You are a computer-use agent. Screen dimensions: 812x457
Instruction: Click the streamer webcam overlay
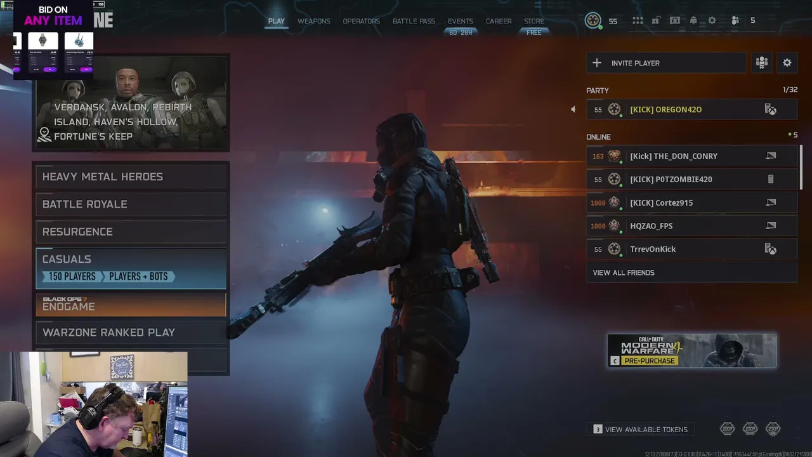pyautogui.click(x=94, y=404)
